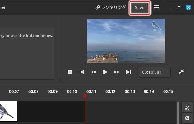Play the video preview
Image resolution: width=194 pixels, height=124 pixels.
tap(105, 72)
